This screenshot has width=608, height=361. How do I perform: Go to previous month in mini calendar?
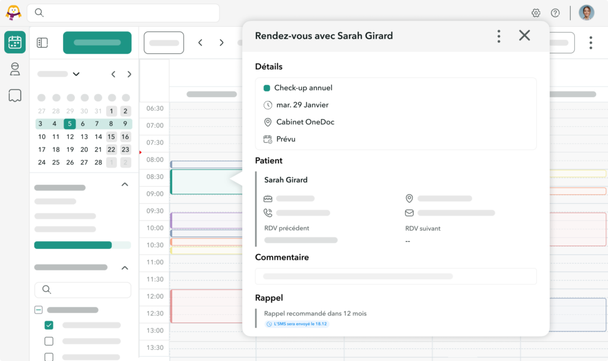pyautogui.click(x=113, y=74)
